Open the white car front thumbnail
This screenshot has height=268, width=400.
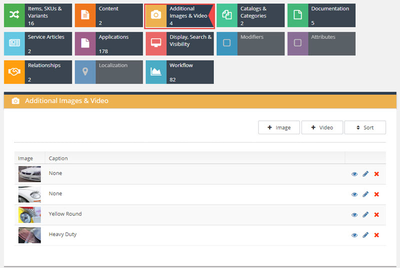click(29, 174)
